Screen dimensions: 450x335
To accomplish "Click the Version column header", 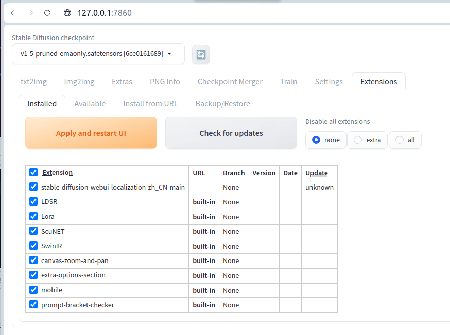I will [x=264, y=173].
